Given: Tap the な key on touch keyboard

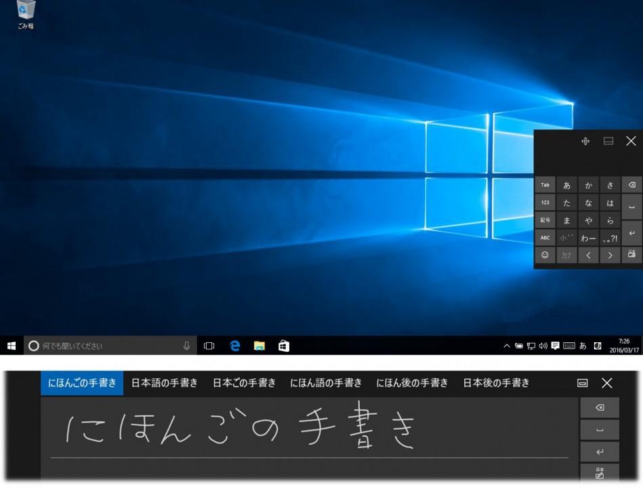Looking at the screenshot, I should [588, 203].
